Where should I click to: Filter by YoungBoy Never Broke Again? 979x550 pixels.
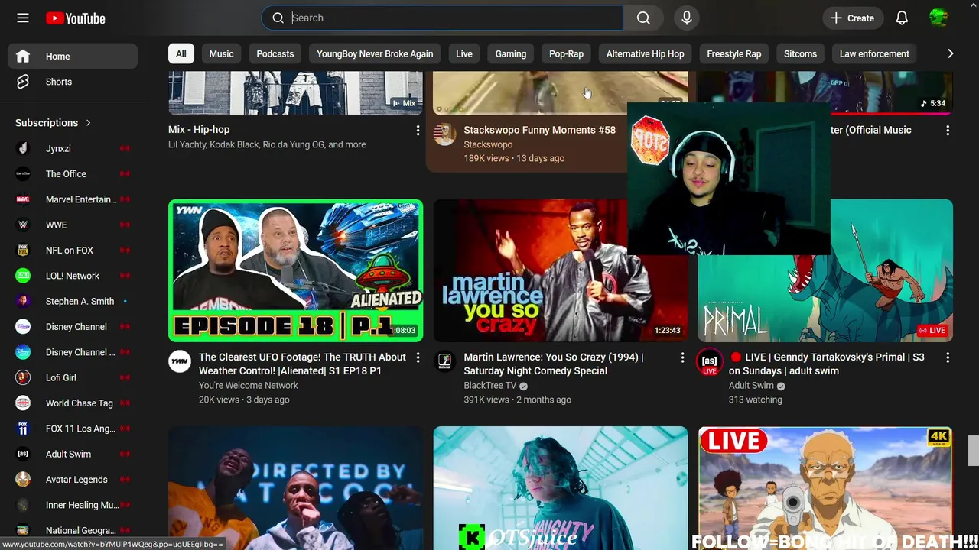(x=375, y=53)
